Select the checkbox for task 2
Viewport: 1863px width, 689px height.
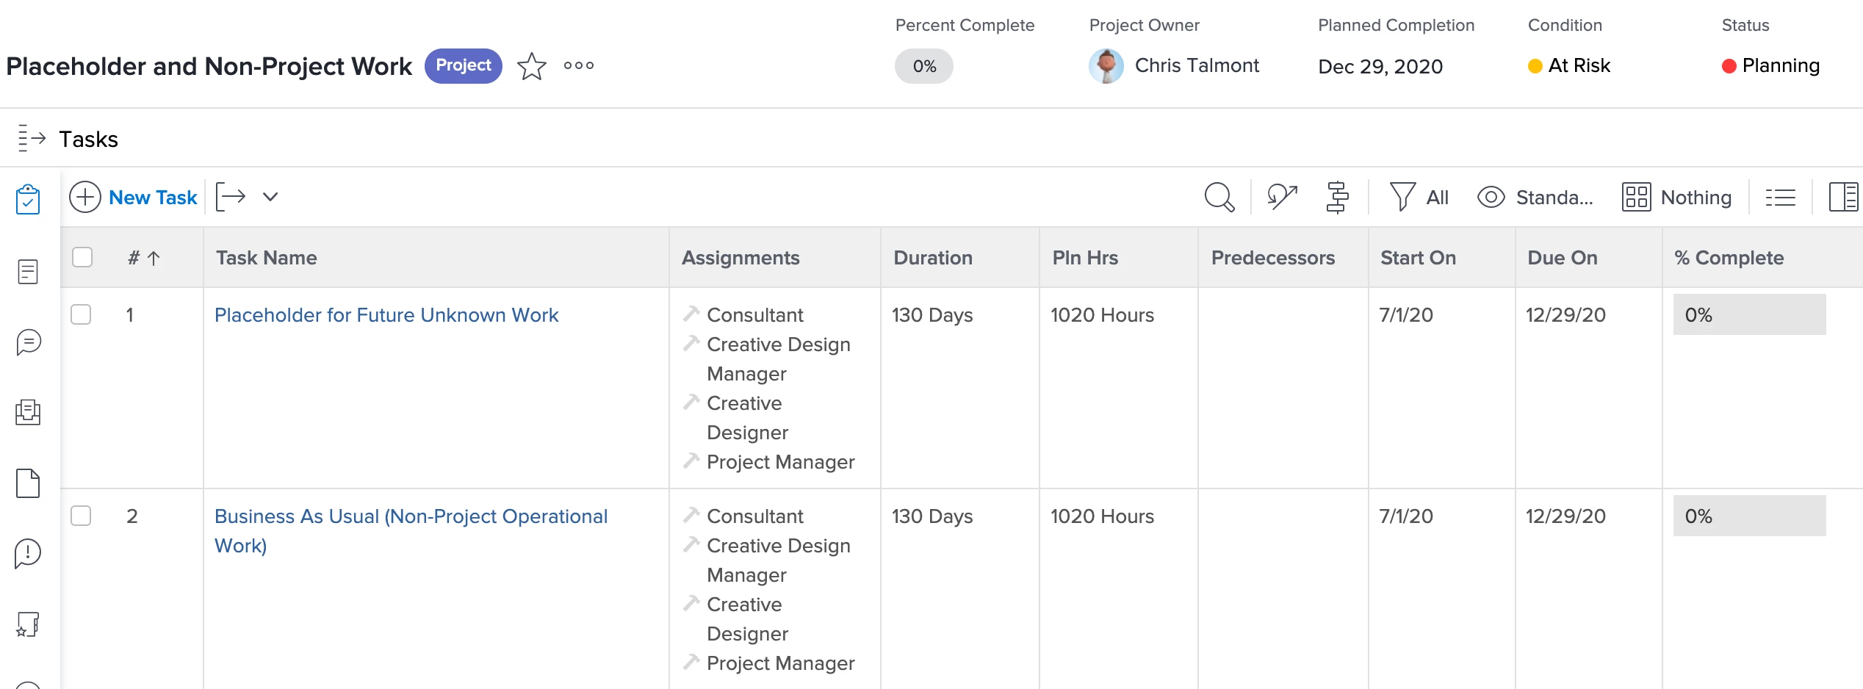[81, 516]
